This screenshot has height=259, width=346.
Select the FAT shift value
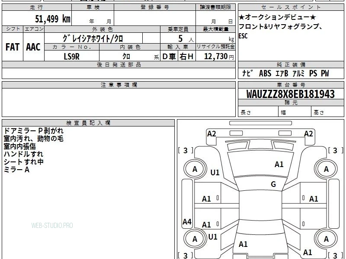pyautogui.click(x=13, y=47)
